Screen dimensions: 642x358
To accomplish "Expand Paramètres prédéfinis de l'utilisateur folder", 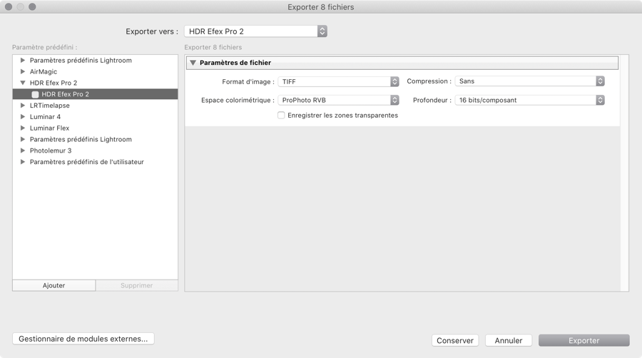I will [x=23, y=162].
